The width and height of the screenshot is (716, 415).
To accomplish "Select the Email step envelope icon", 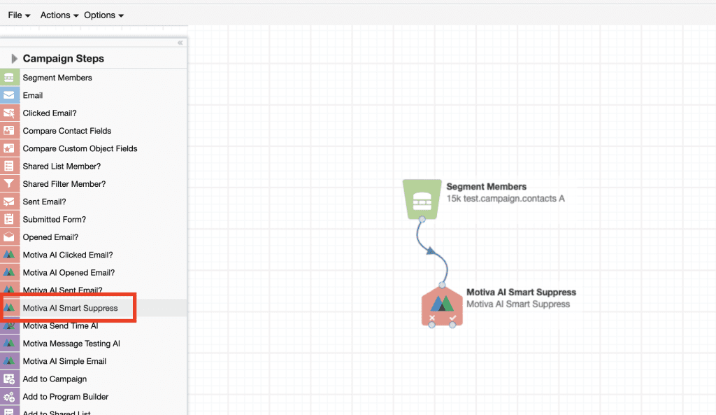I will (x=9, y=95).
